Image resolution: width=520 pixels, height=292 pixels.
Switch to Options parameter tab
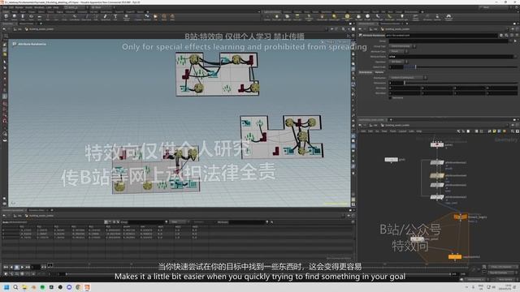[x=379, y=72]
